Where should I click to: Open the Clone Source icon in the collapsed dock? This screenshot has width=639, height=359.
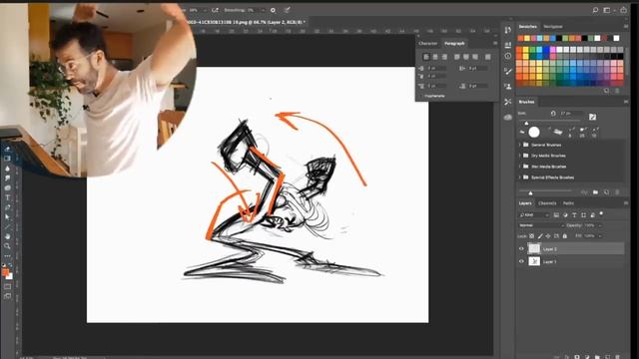coord(508,87)
